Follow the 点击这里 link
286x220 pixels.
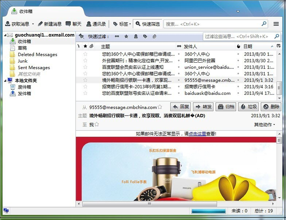(197, 134)
